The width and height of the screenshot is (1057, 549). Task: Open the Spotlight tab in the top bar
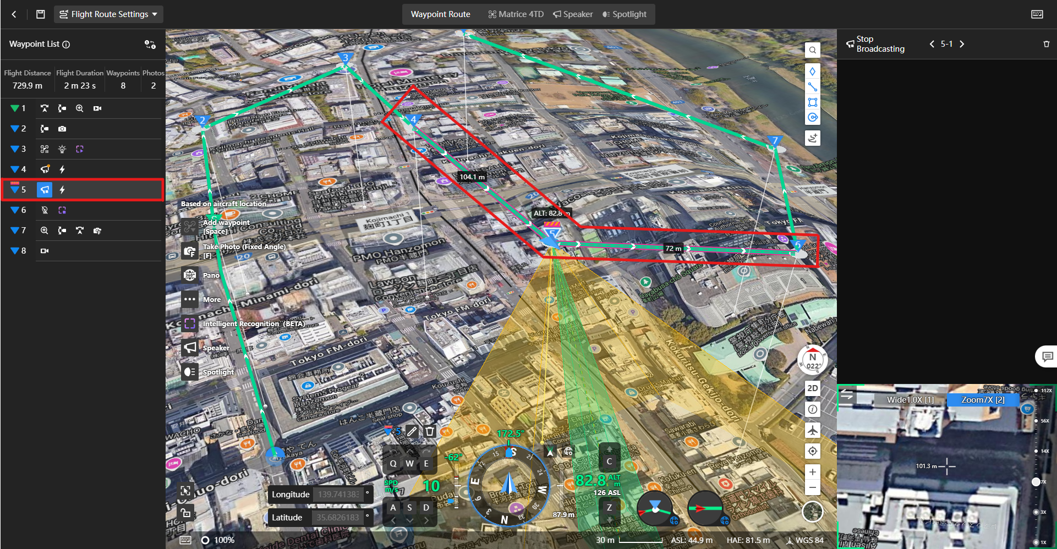click(624, 14)
